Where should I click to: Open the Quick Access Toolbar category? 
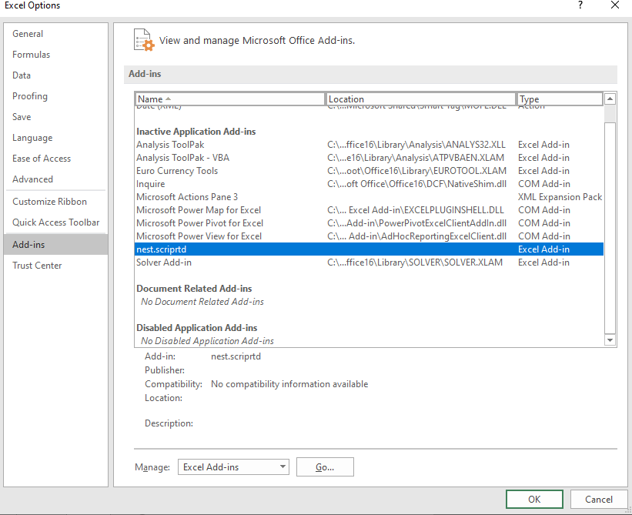[x=56, y=222]
